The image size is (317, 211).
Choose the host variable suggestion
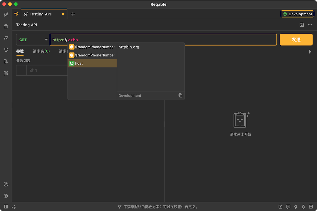point(92,63)
